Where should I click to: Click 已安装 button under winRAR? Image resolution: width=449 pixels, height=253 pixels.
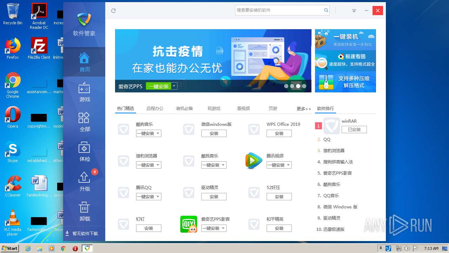pos(354,130)
